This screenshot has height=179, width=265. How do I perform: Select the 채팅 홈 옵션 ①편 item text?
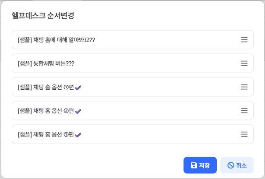(53, 87)
